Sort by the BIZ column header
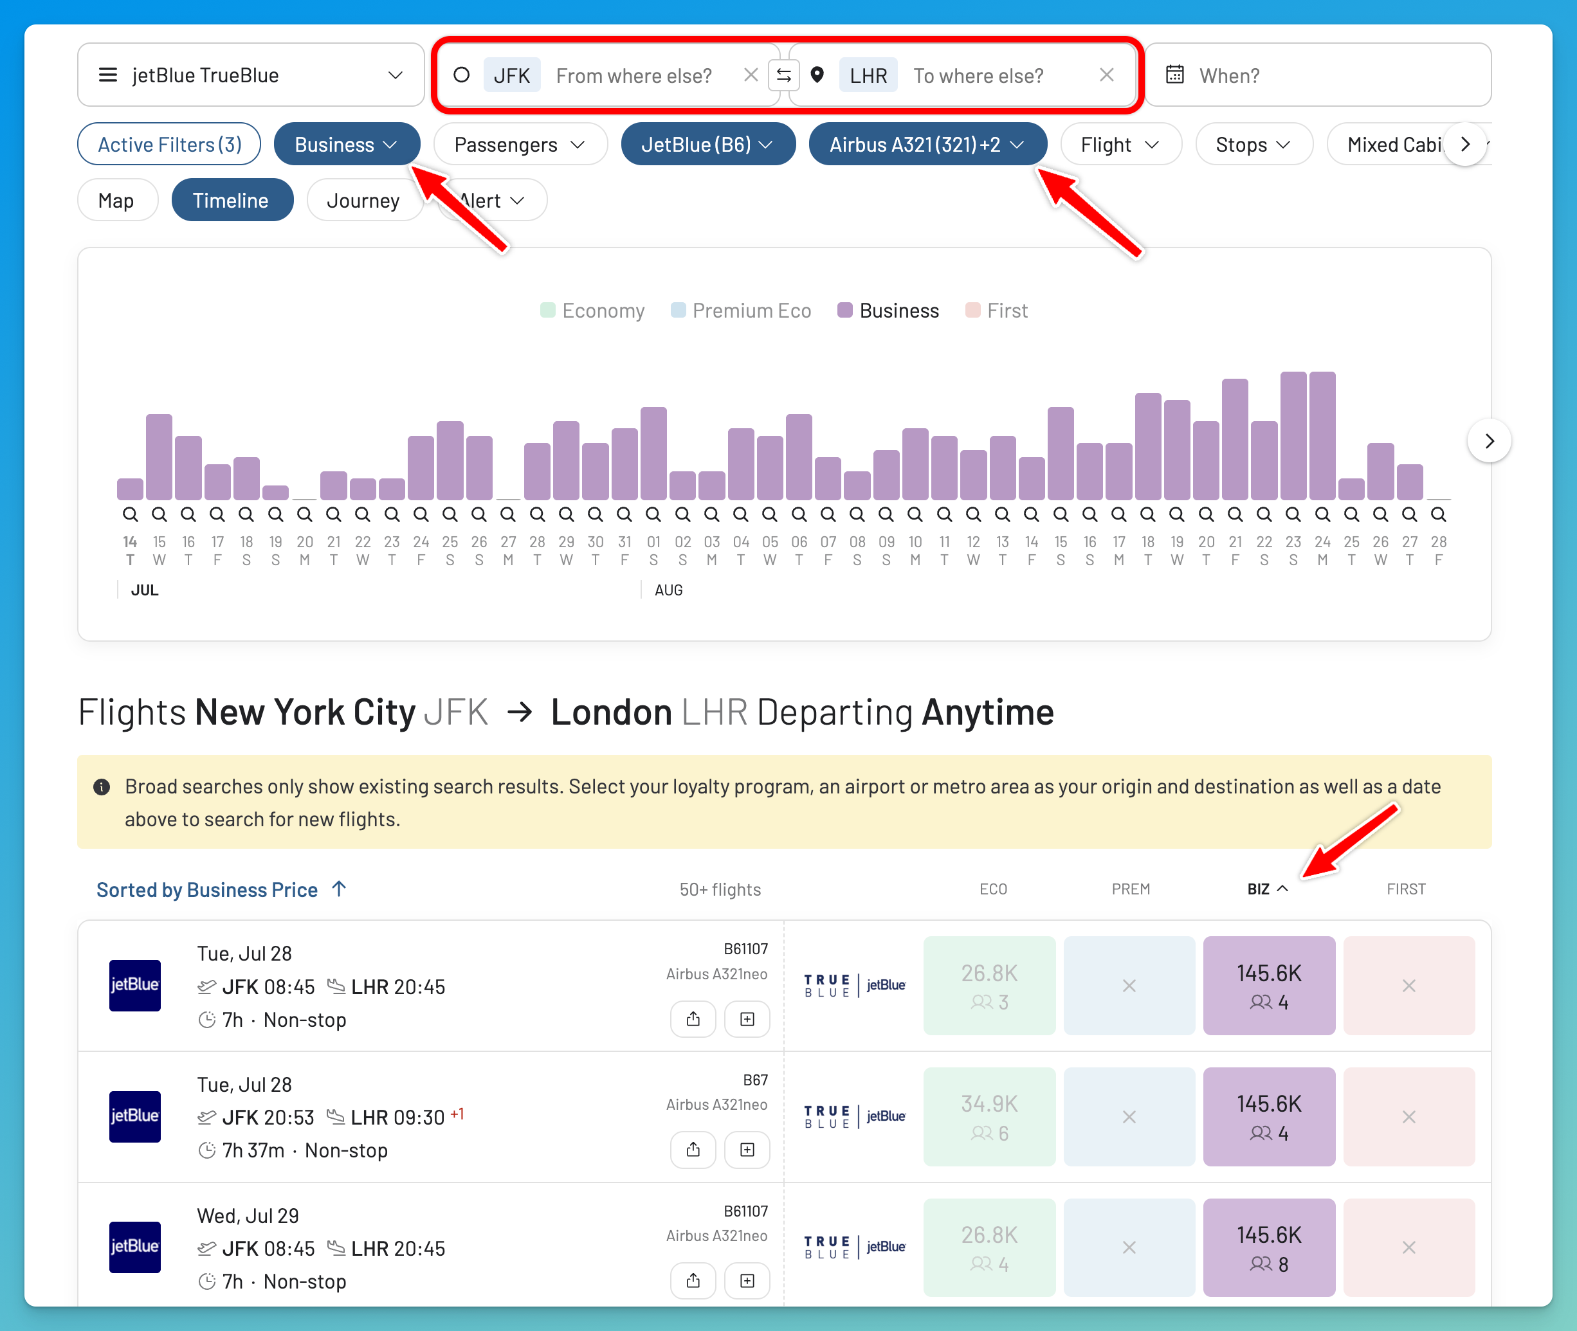Viewport: 1577px width, 1331px height. [1267, 889]
